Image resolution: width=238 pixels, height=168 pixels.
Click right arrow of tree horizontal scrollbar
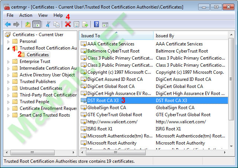74,152
